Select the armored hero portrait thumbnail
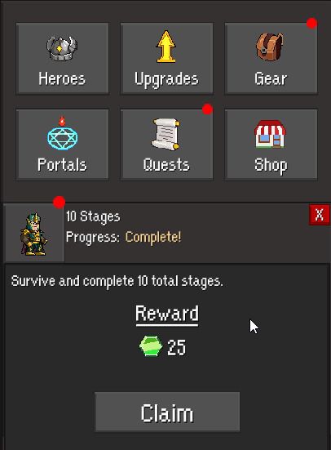Screen dimensions: 331x450 pyautogui.click(x=34, y=234)
